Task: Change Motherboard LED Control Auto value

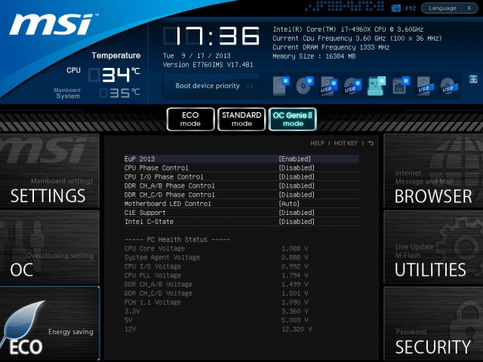Action: coord(289,204)
